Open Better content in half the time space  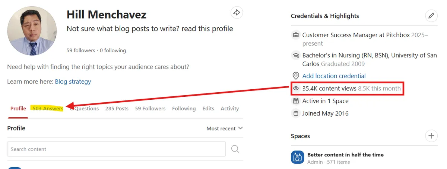click(345, 155)
